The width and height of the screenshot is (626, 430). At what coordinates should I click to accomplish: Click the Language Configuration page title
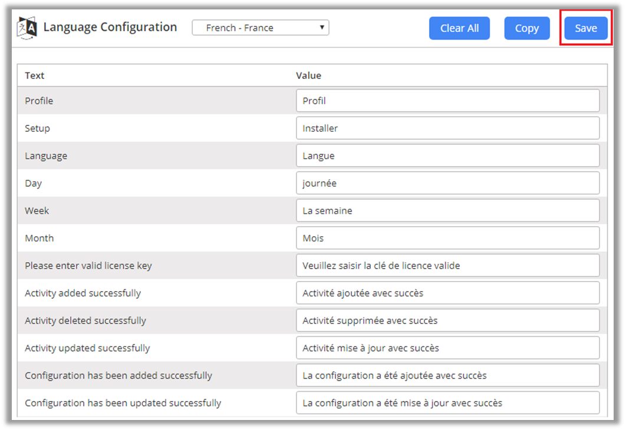click(x=110, y=27)
